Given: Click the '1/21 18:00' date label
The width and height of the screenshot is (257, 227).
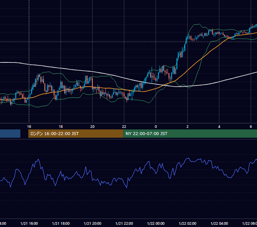Looking at the screenshot, I should click(x=60, y=223).
